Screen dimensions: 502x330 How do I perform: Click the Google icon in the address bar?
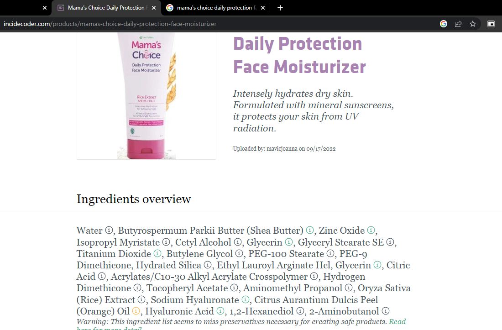[444, 24]
